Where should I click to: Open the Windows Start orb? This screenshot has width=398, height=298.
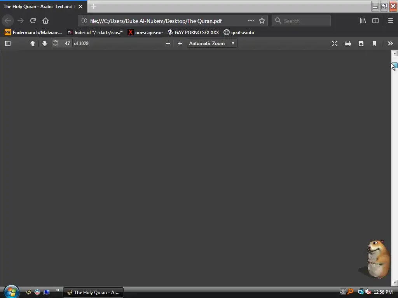(11, 292)
